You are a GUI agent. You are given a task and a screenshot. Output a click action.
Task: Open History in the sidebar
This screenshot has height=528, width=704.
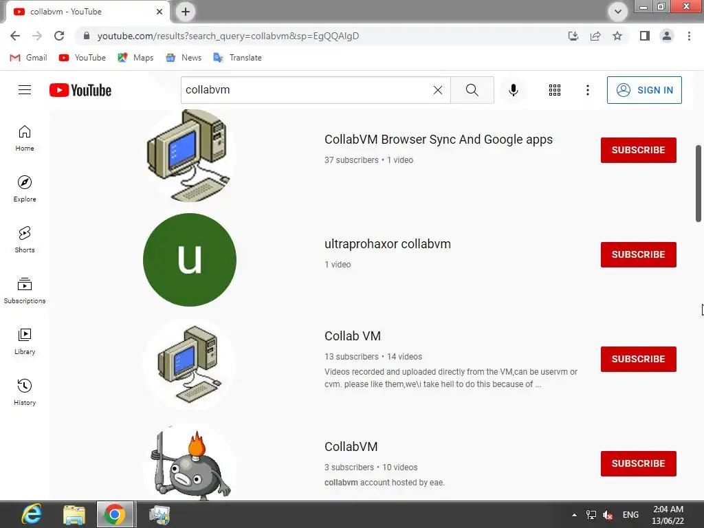(25, 392)
